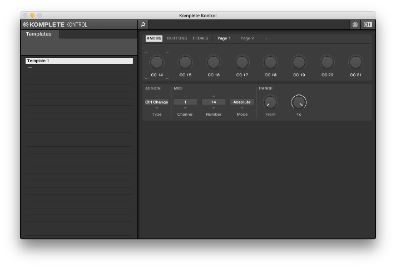Click the MIDI assignment icon at top right

pyautogui.click(x=355, y=24)
